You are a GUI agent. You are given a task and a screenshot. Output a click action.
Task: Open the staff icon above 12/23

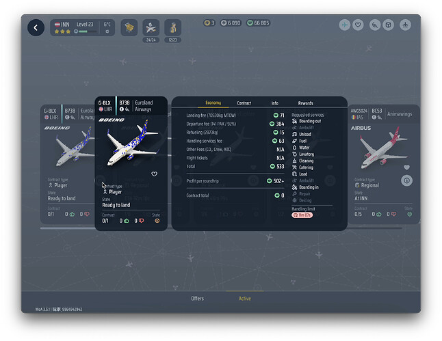[x=173, y=27]
